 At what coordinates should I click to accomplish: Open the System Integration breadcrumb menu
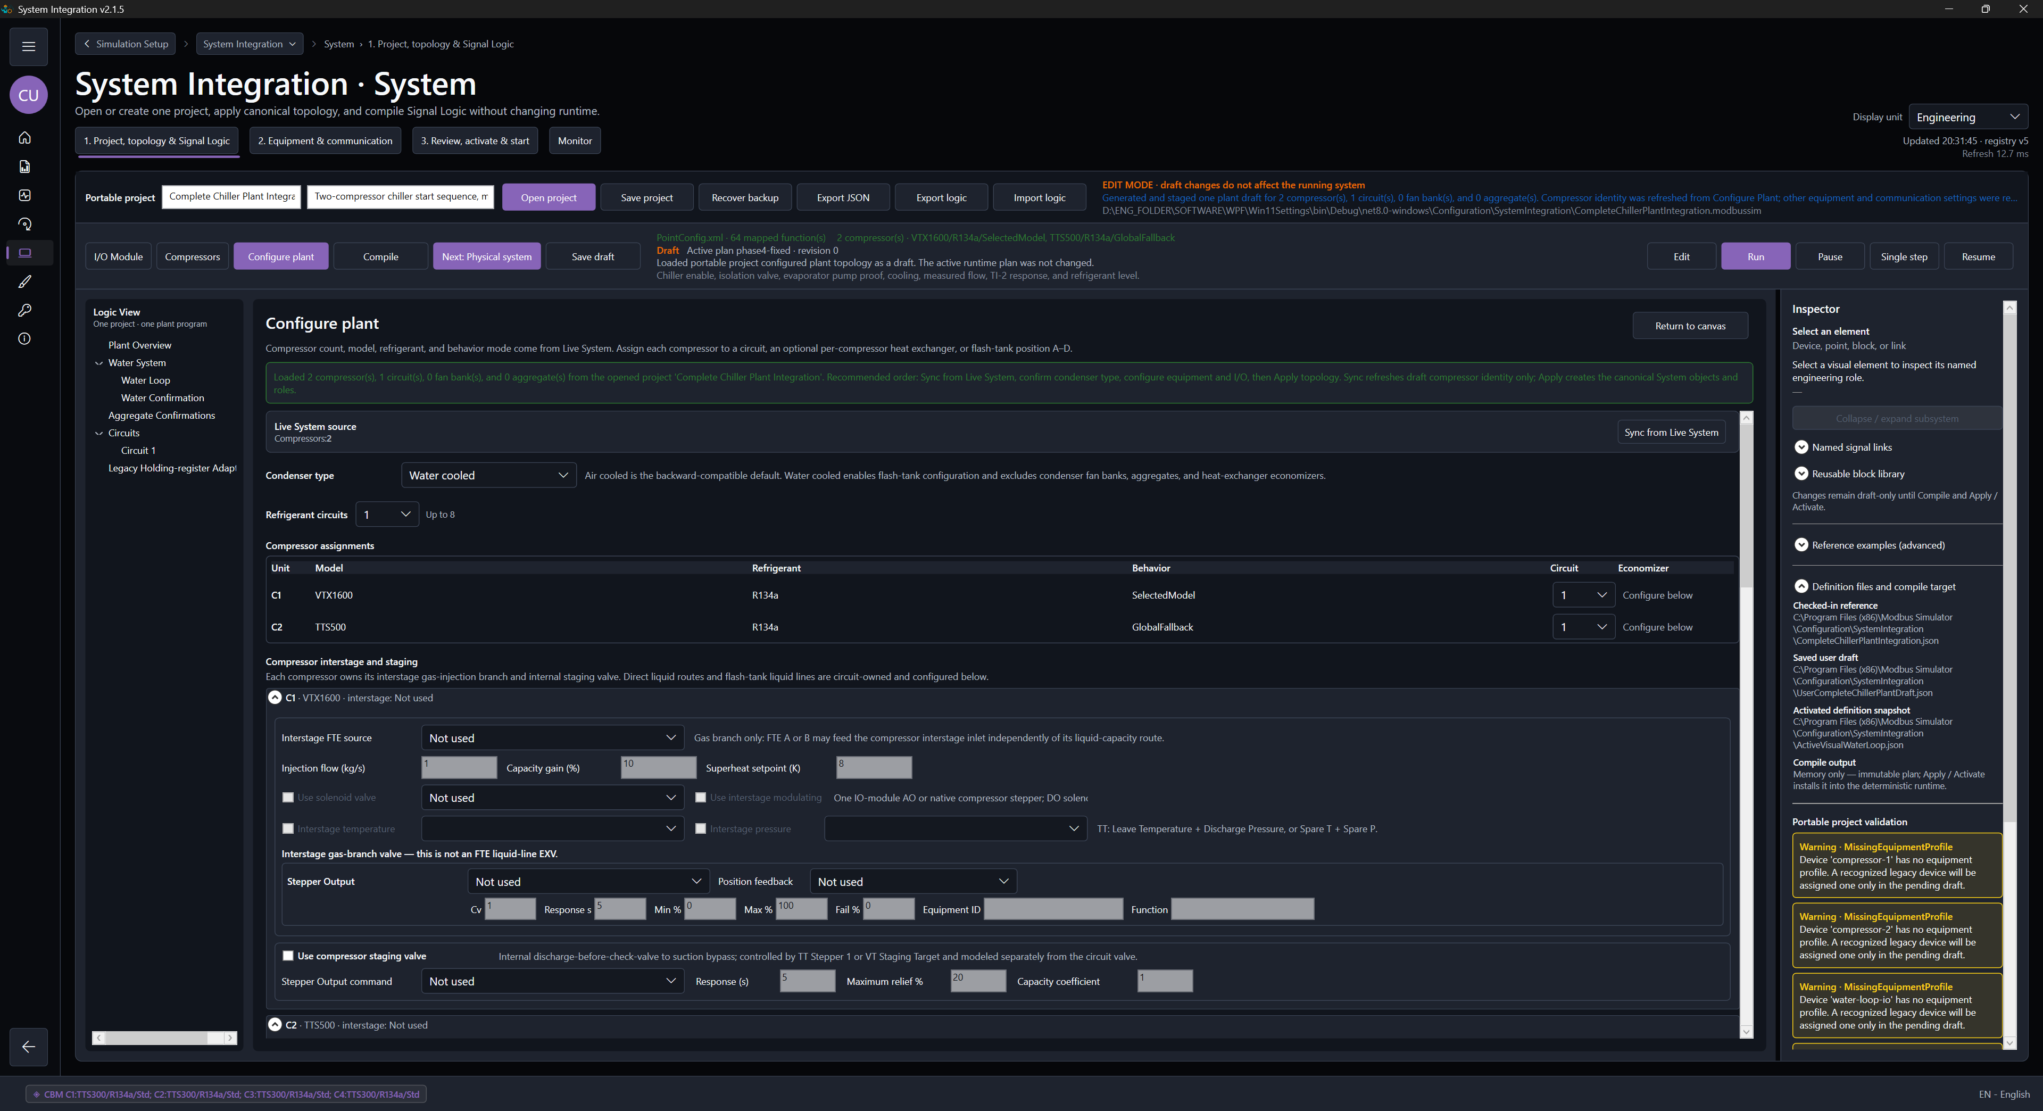coord(249,44)
